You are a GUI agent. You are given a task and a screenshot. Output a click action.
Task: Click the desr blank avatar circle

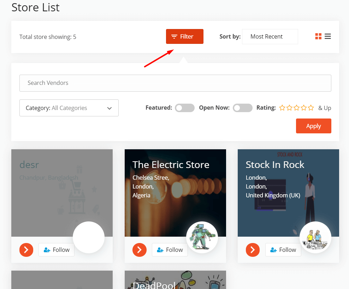[x=89, y=237]
